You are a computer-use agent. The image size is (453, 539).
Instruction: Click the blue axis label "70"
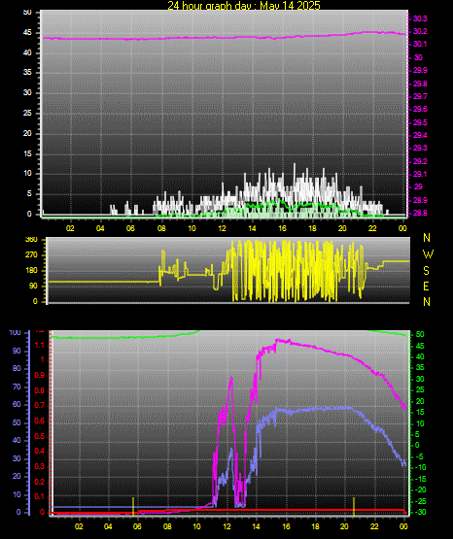click(x=17, y=387)
